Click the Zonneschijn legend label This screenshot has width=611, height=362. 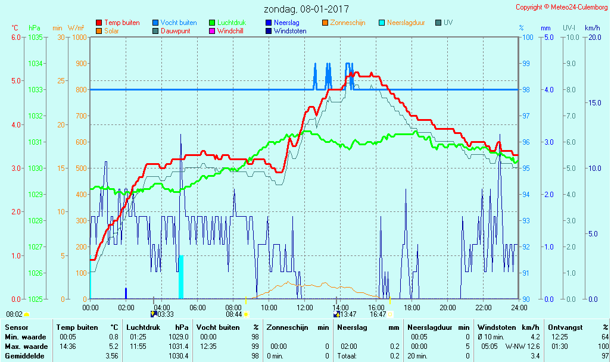348,23
